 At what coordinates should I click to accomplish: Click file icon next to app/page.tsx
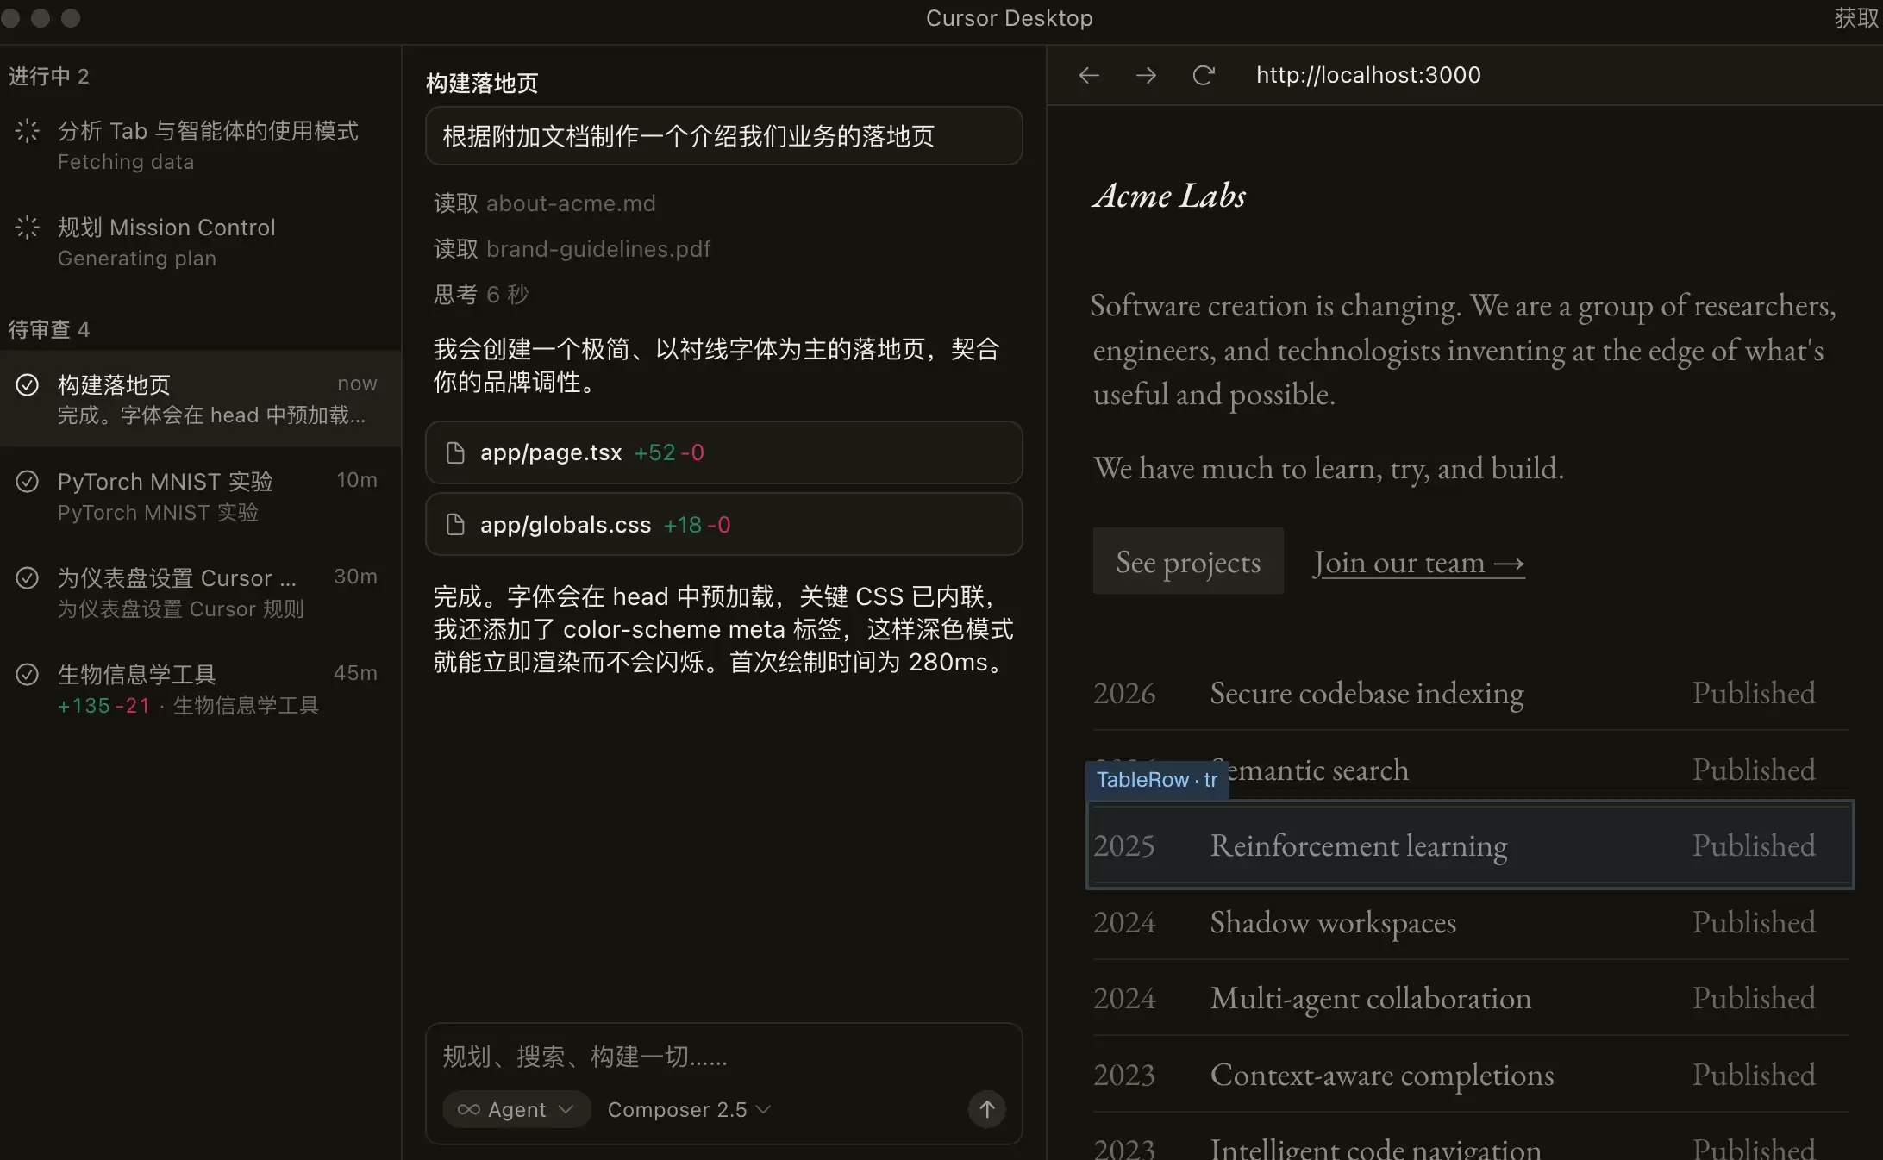pyautogui.click(x=455, y=452)
